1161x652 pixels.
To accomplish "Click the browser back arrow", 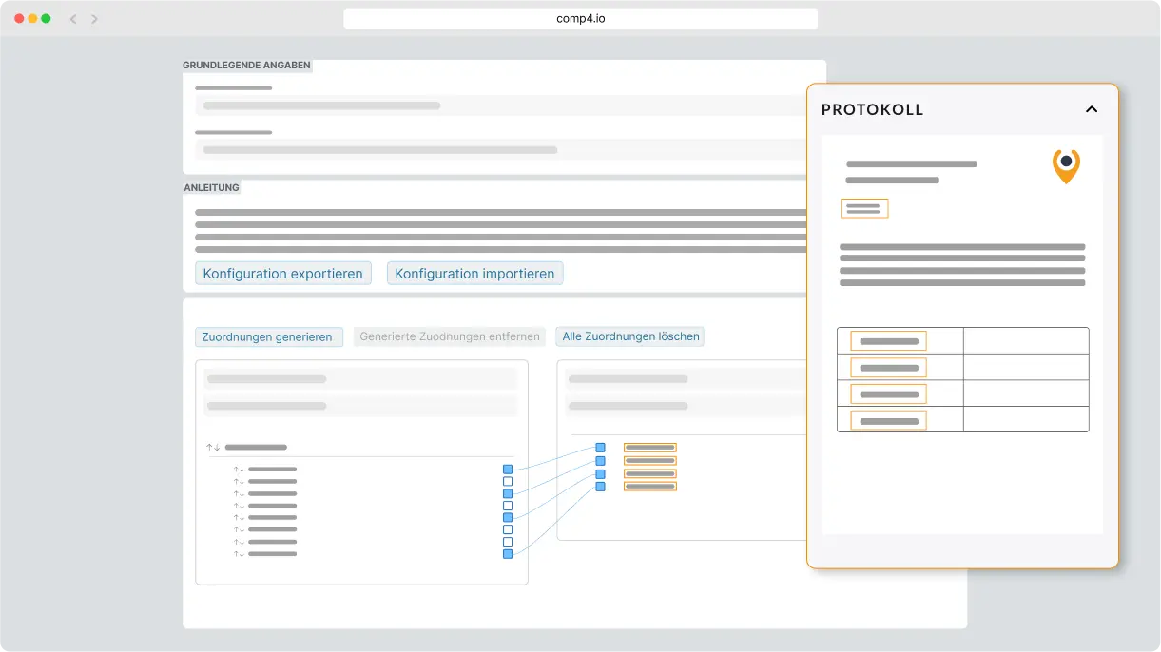I will (73, 19).
